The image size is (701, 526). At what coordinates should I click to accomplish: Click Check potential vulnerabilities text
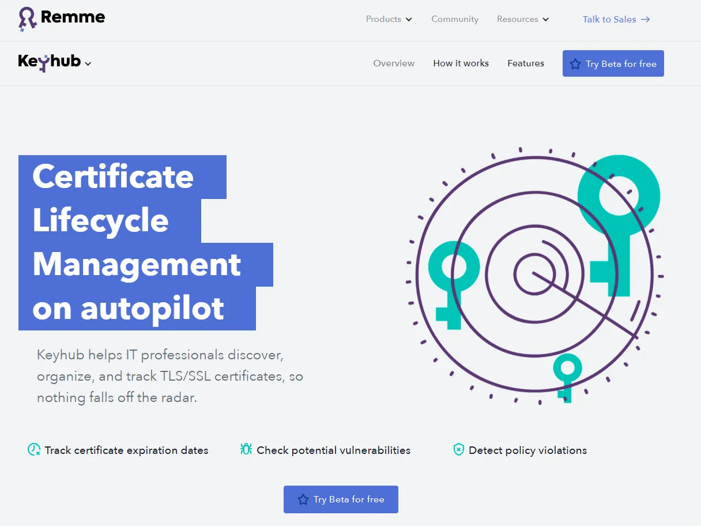pyautogui.click(x=334, y=450)
